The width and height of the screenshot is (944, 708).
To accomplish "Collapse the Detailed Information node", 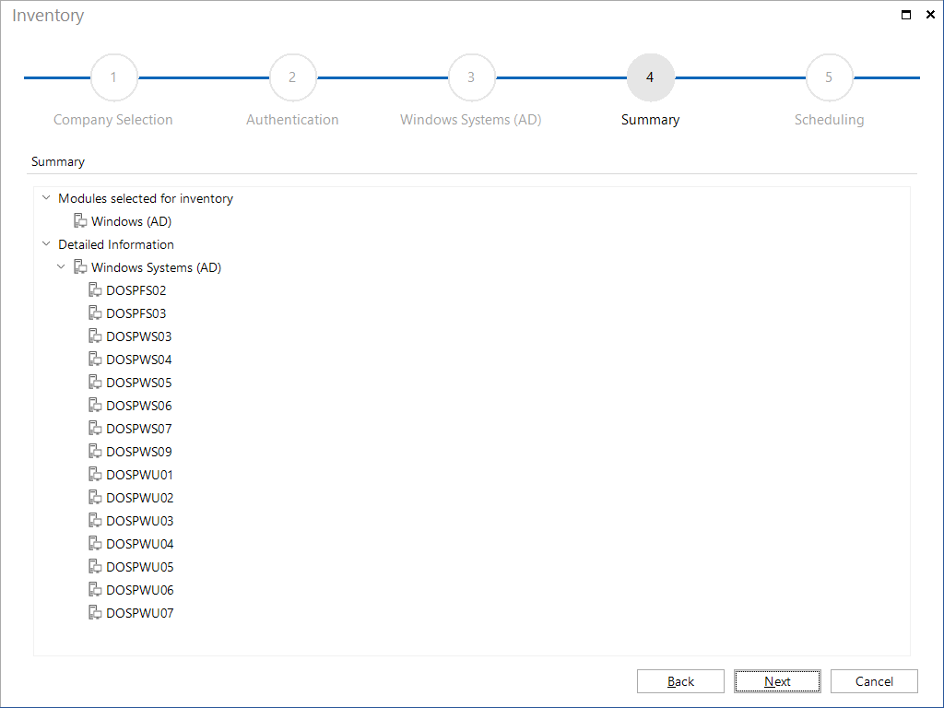I will (46, 243).
